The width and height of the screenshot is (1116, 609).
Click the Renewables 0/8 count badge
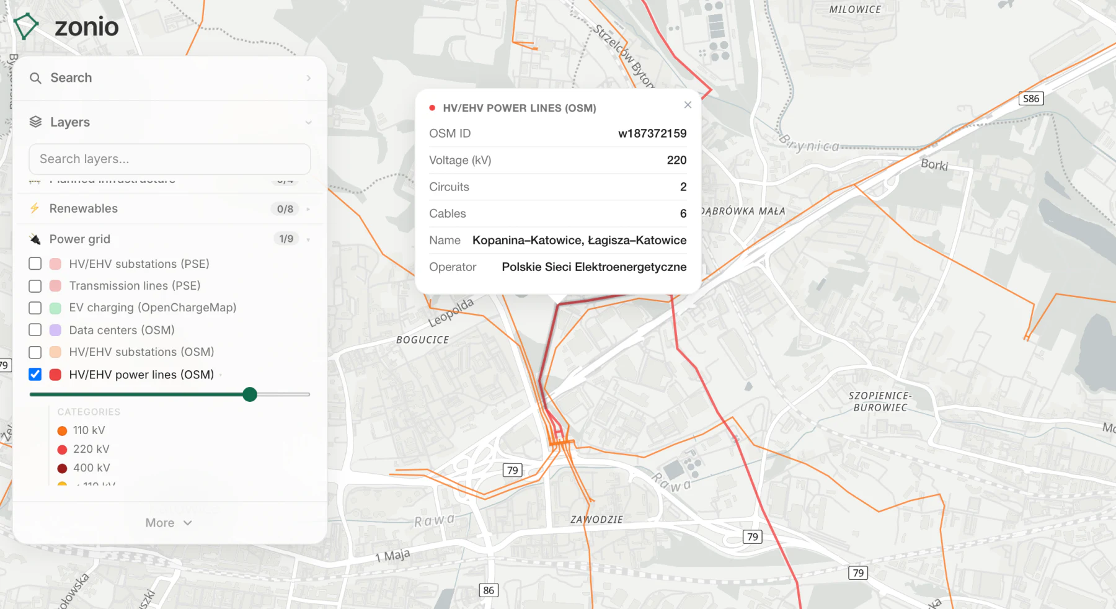point(285,209)
